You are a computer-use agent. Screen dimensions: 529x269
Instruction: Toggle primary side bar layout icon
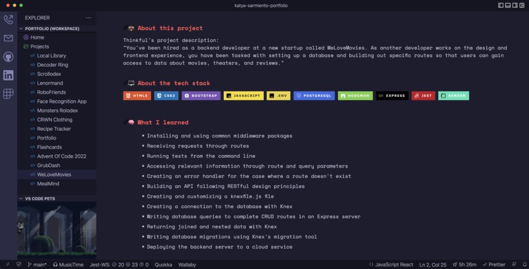[501, 5]
